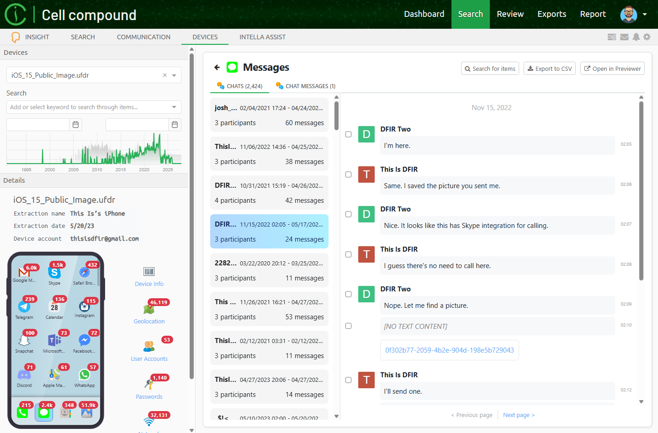This screenshot has height=433, width=658.
Task: Click the Export to CSV button
Action: pos(549,68)
